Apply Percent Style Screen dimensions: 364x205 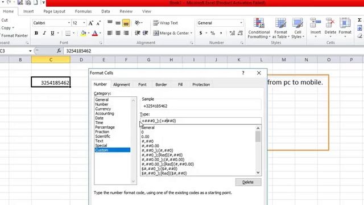tap(213, 33)
